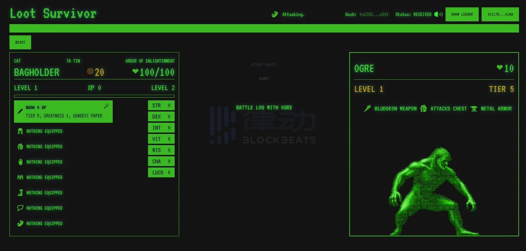Click the metal armor anvil icon
Screen dimensions: 526x251
pyautogui.click(x=474, y=109)
